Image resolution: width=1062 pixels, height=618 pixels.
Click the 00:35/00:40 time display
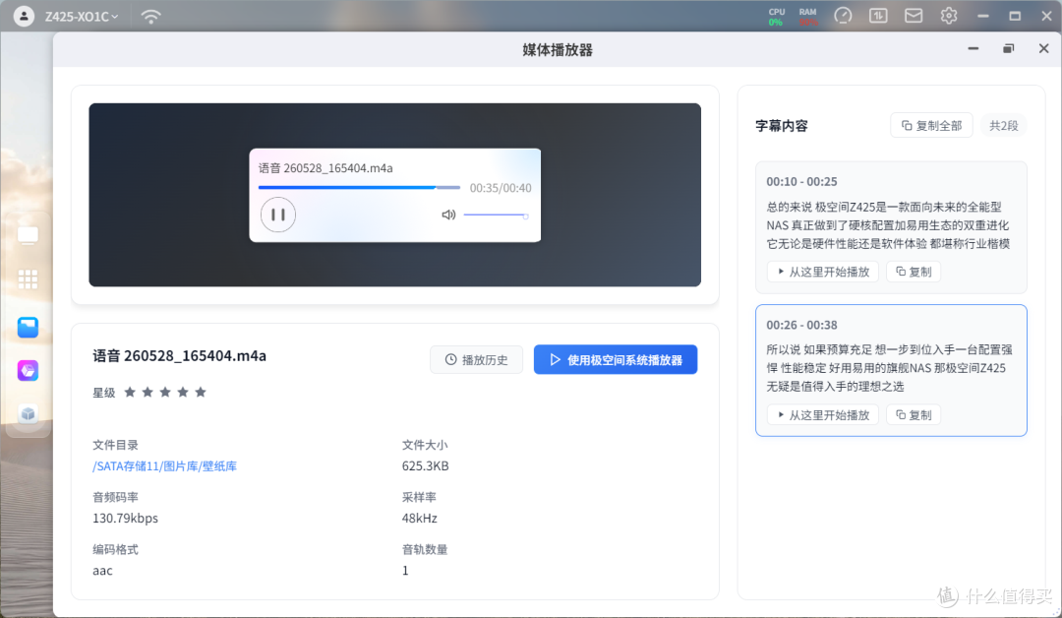coord(501,188)
